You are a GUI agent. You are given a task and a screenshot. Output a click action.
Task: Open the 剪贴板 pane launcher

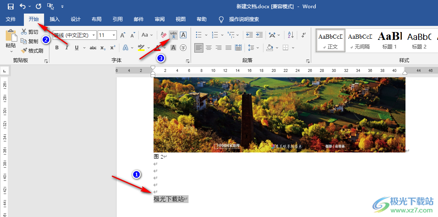click(46, 61)
